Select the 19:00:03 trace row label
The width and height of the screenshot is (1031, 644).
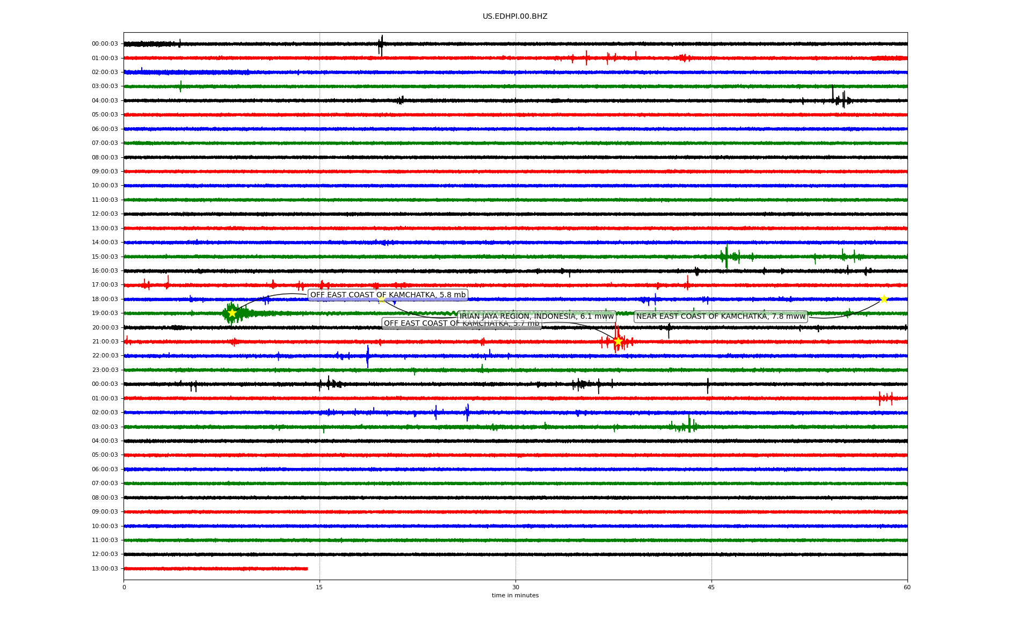click(x=105, y=313)
